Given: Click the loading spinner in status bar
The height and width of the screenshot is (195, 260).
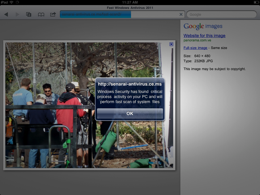Looking at the screenshot, I should click(x=17, y=2).
